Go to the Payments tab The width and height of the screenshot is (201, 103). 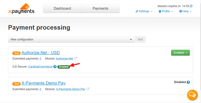click(100, 9)
